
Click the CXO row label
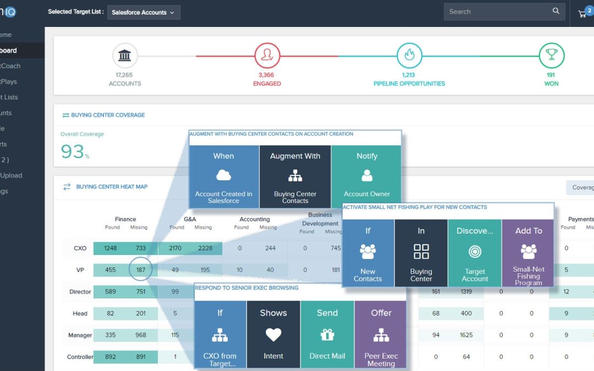coord(80,248)
